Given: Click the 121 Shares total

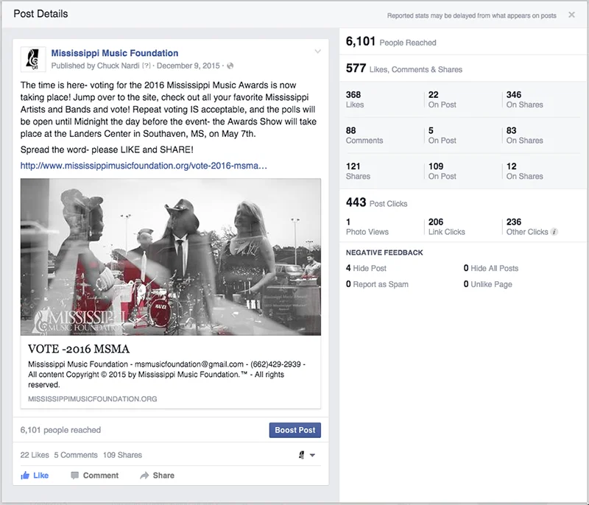Looking at the screenshot, I should point(358,171).
